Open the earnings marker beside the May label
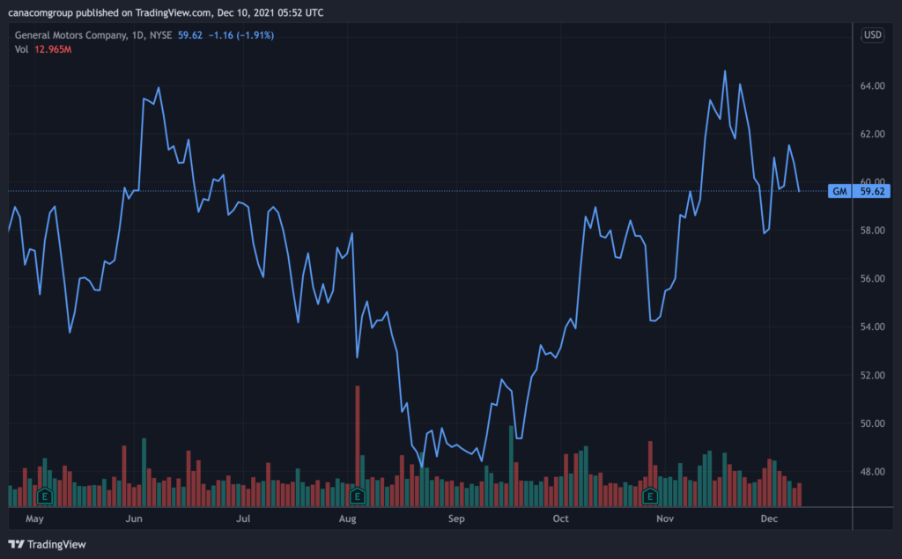Viewport: 902px width, 559px height. tap(45, 496)
